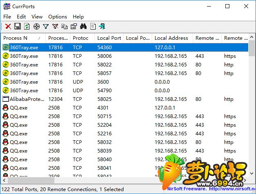The height and width of the screenshot is (194, 256).
Task: Sort by the Local Port column header
Action: pyautogui.click(x=109, y=38)
